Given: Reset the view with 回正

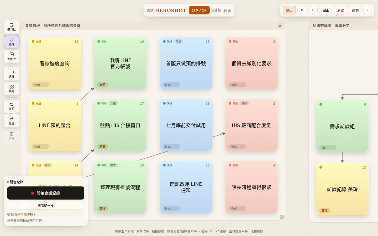Looking at the screenshot, I should (x=326, y=10).
